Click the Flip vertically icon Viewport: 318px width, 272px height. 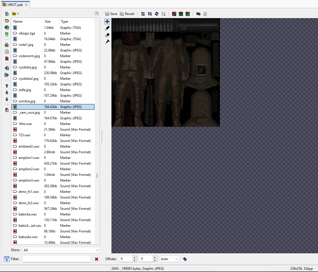150,14
